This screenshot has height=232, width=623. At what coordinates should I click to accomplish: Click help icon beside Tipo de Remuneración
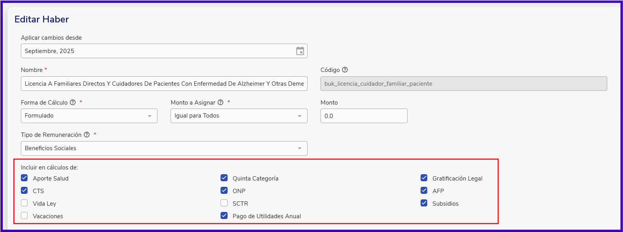(x=87, y=135)
